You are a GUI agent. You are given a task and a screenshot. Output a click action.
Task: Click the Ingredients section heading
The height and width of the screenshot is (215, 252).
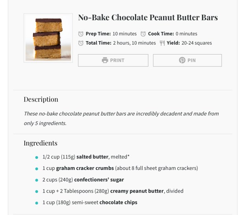coord(41,143)
